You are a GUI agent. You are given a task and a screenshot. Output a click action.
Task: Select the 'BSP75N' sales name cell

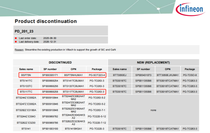click(26, 75)
